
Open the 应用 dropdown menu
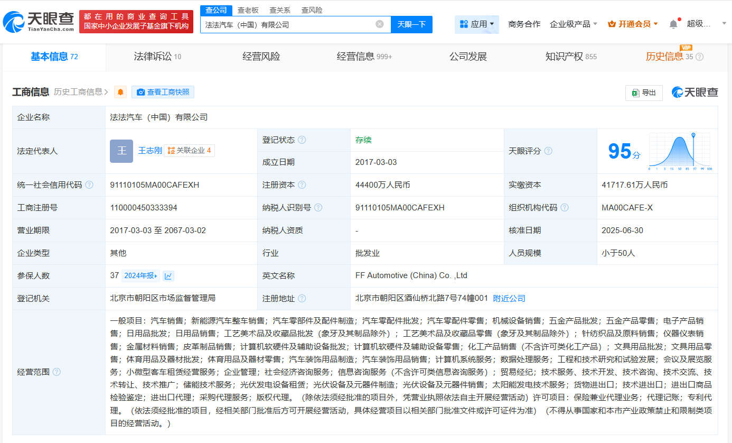pyautogui.click(x=477, y=24)
